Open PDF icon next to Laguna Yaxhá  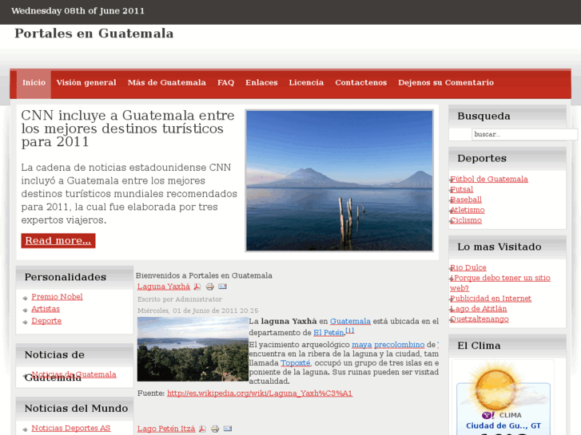click(x=197, y=287)
